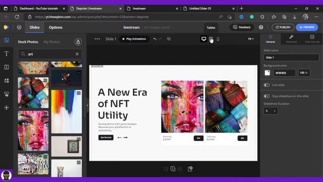
Task: Select the rainbow paint drips stock photo
Action: pos(67,112)
